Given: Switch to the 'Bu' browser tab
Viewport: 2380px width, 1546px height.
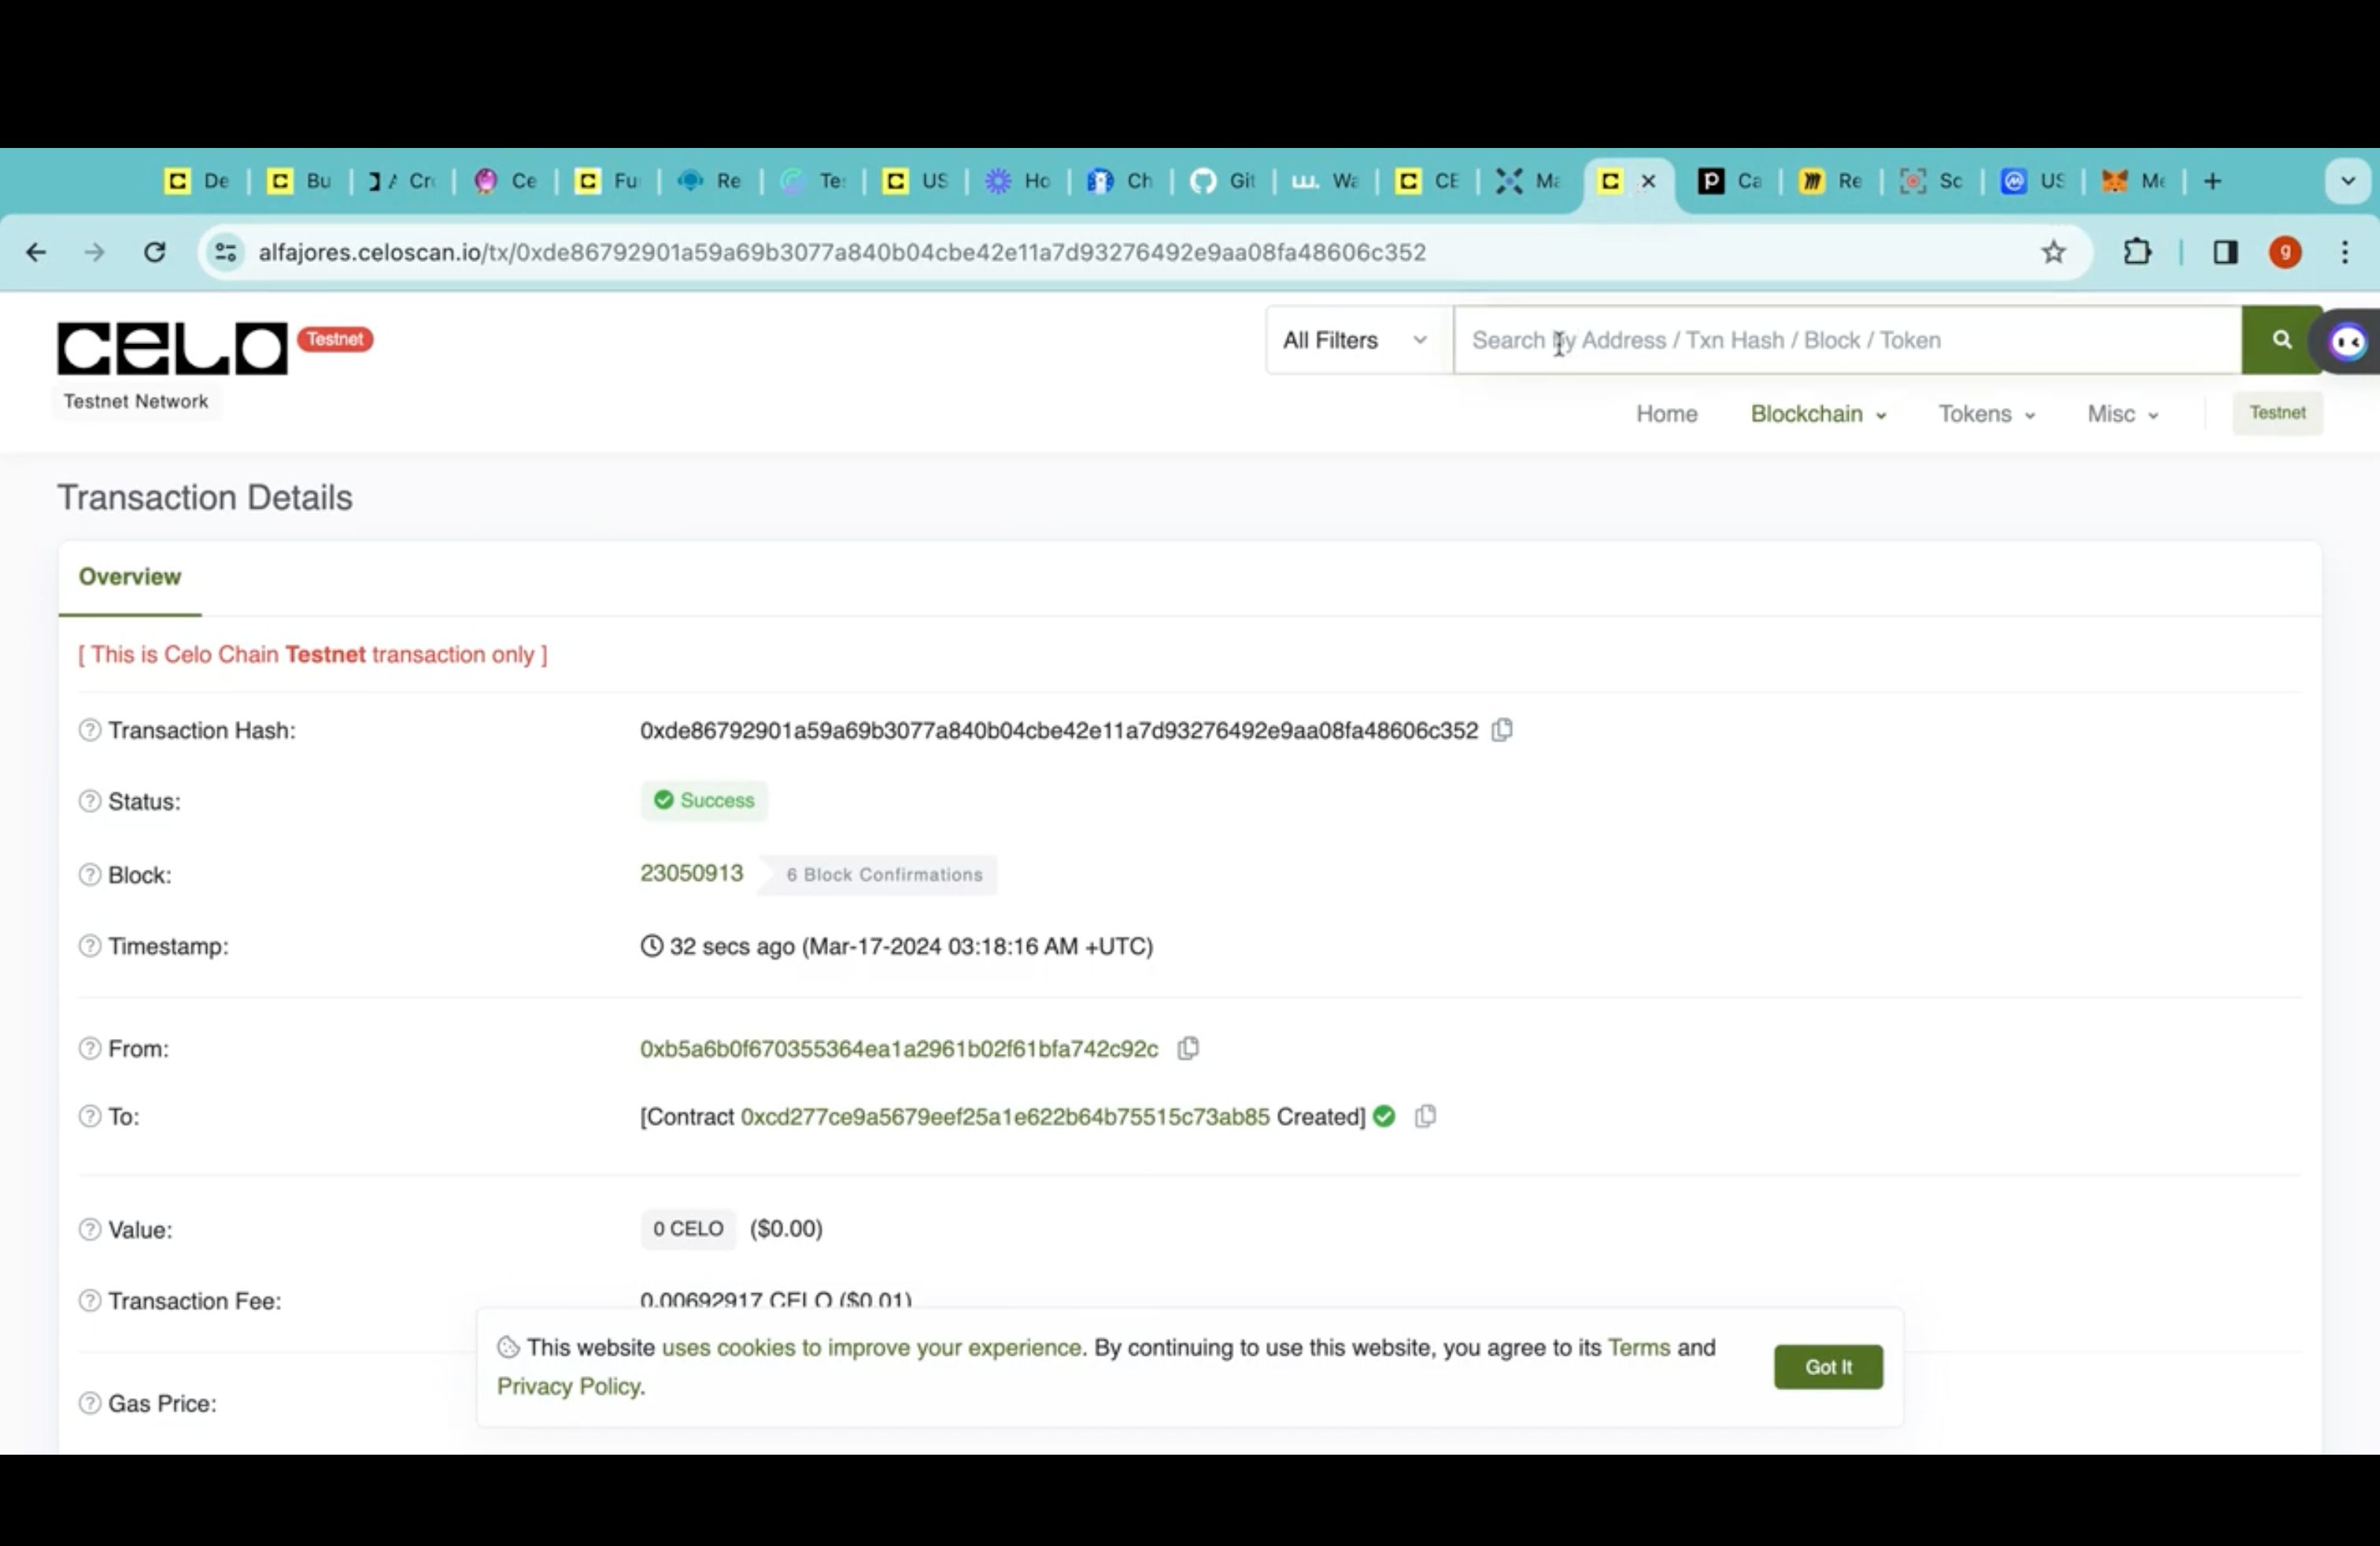Looking at the screenshot, I should 300,181.
